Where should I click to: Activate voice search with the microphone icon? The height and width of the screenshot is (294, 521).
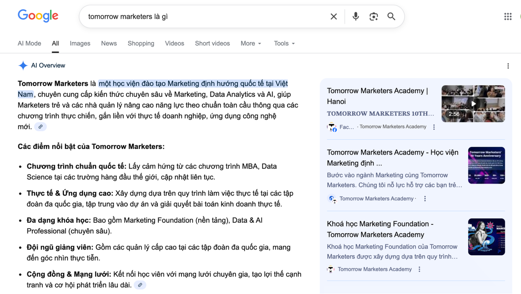pos(355,16)
